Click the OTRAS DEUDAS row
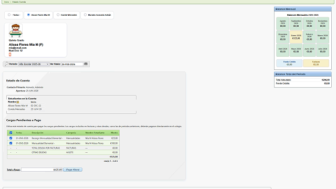 click(x=63, y=152)
